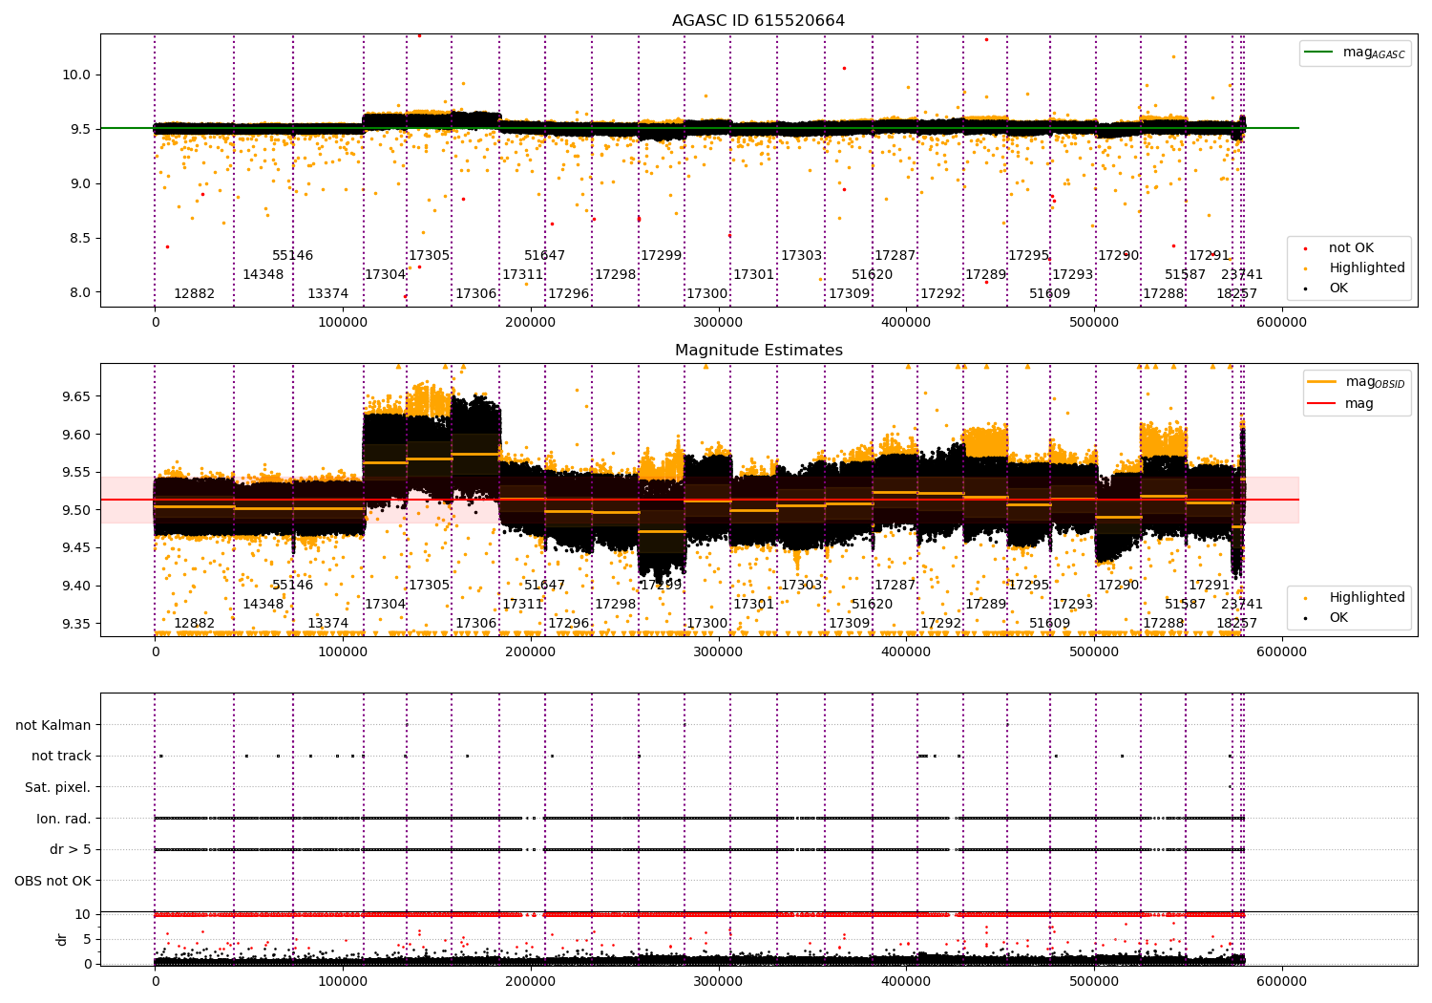Screen dimensions: 1432x1003
Task: Click obsid label '17306' in top plot
Action: tap(475, 294)
